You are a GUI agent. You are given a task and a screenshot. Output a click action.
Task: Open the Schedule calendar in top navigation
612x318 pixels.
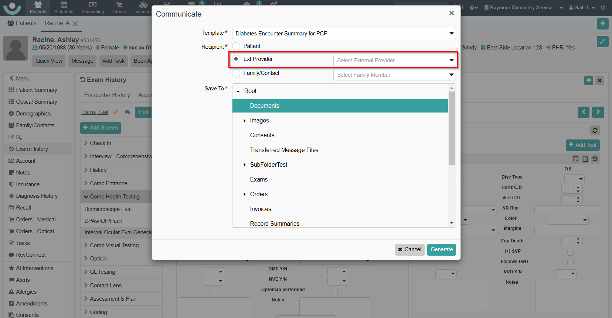click(64, 8)
